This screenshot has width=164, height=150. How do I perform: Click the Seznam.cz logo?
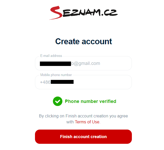tap(83, 13)
